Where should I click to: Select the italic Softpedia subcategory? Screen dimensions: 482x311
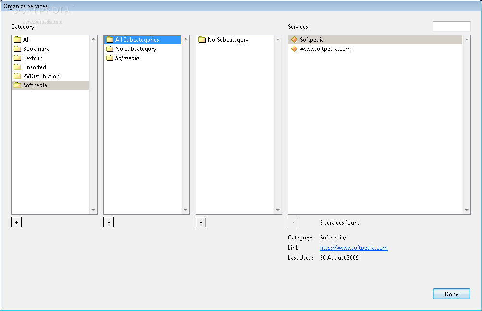142,58
